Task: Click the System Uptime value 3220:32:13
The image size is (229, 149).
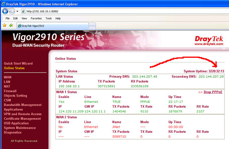Action: 216,71
